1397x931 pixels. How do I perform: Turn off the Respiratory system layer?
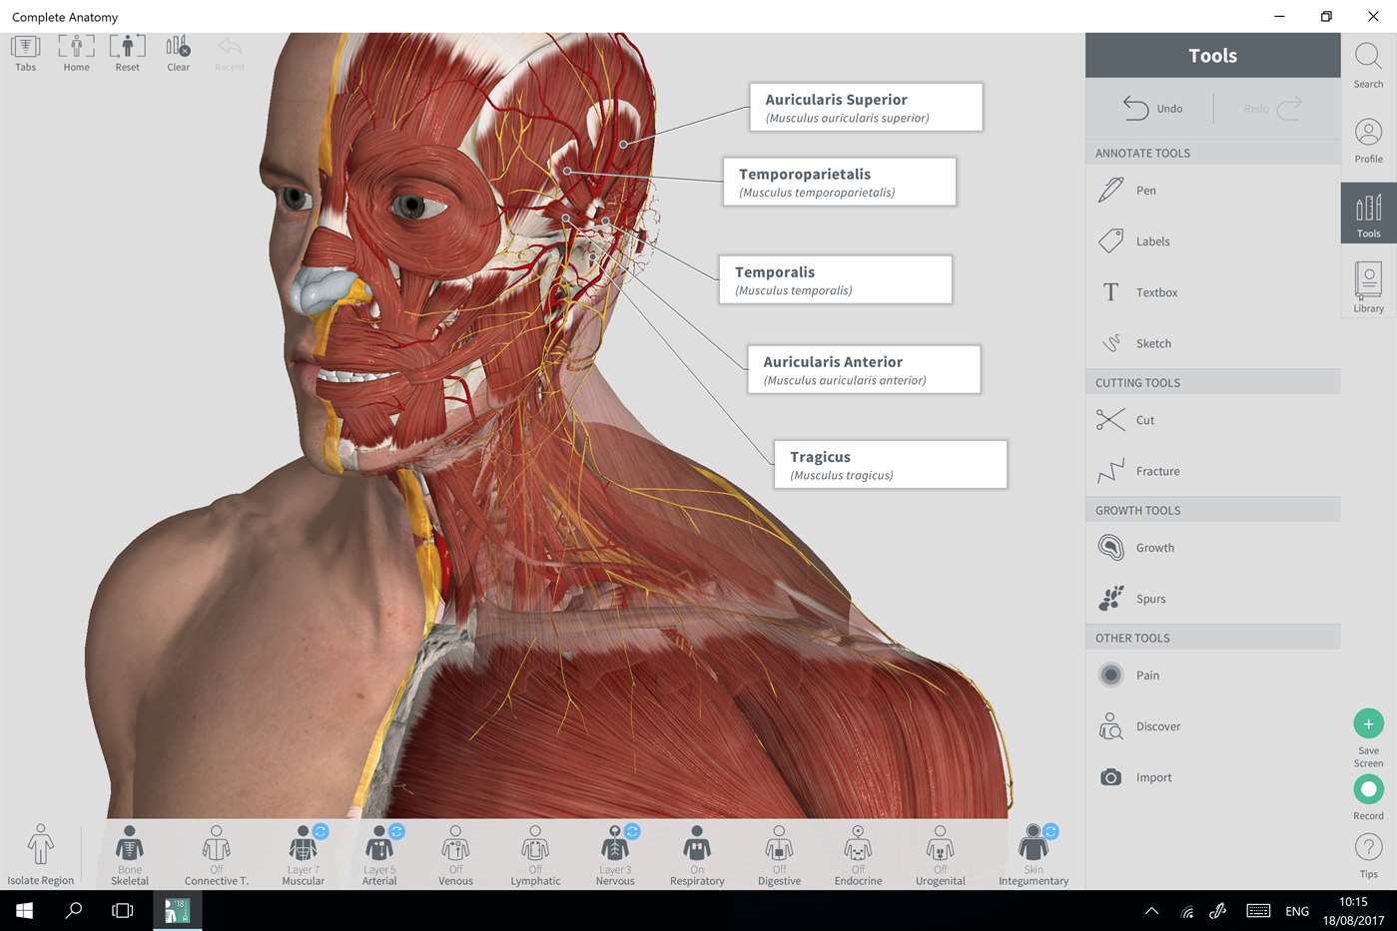pyautogui.click(x=697, y=855)
